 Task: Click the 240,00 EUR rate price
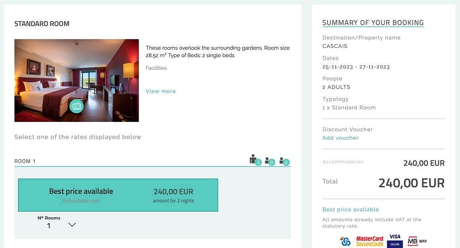pos(173,192)
